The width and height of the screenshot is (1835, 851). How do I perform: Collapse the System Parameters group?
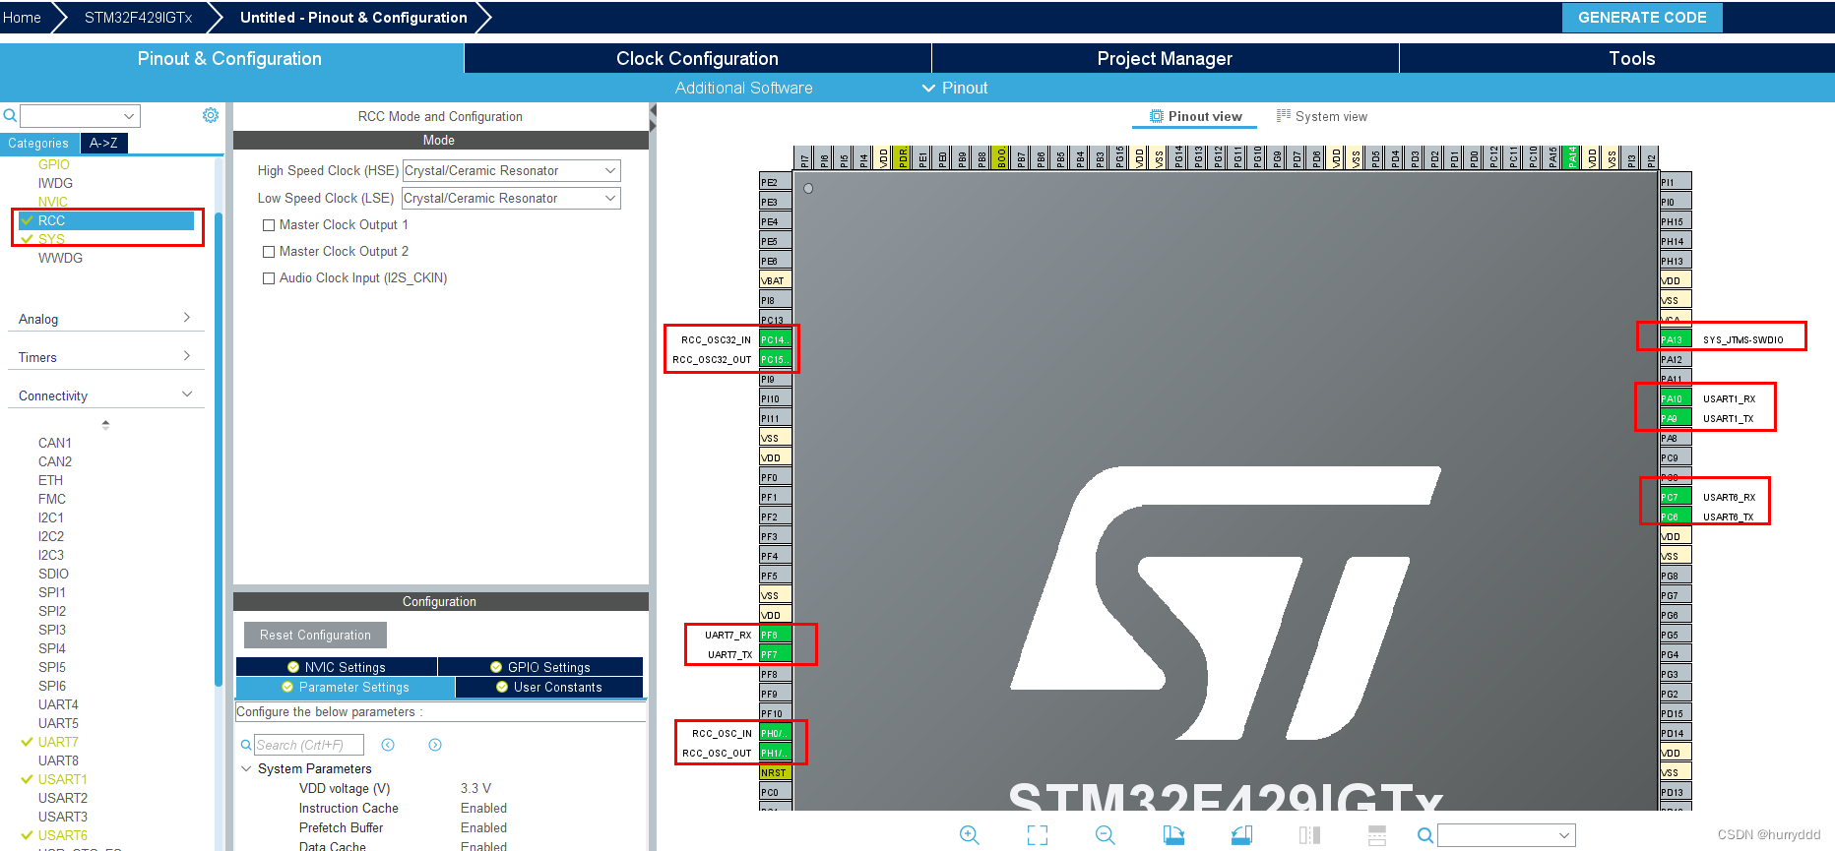pos(246,768)
